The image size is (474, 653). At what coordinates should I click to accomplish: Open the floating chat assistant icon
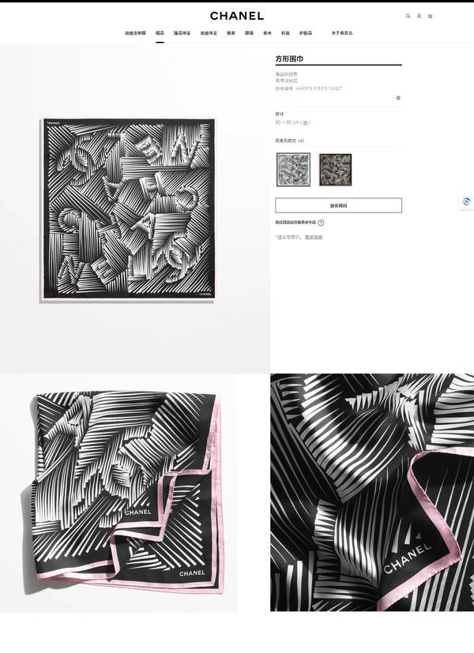coord(467,202)
